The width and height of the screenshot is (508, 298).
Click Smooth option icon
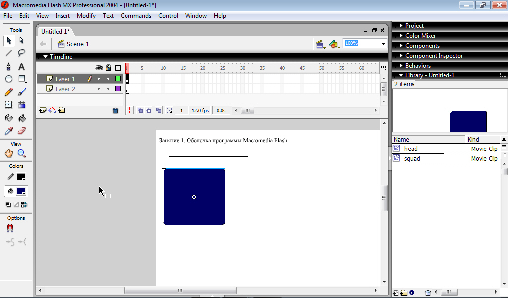tap(10, 242)
